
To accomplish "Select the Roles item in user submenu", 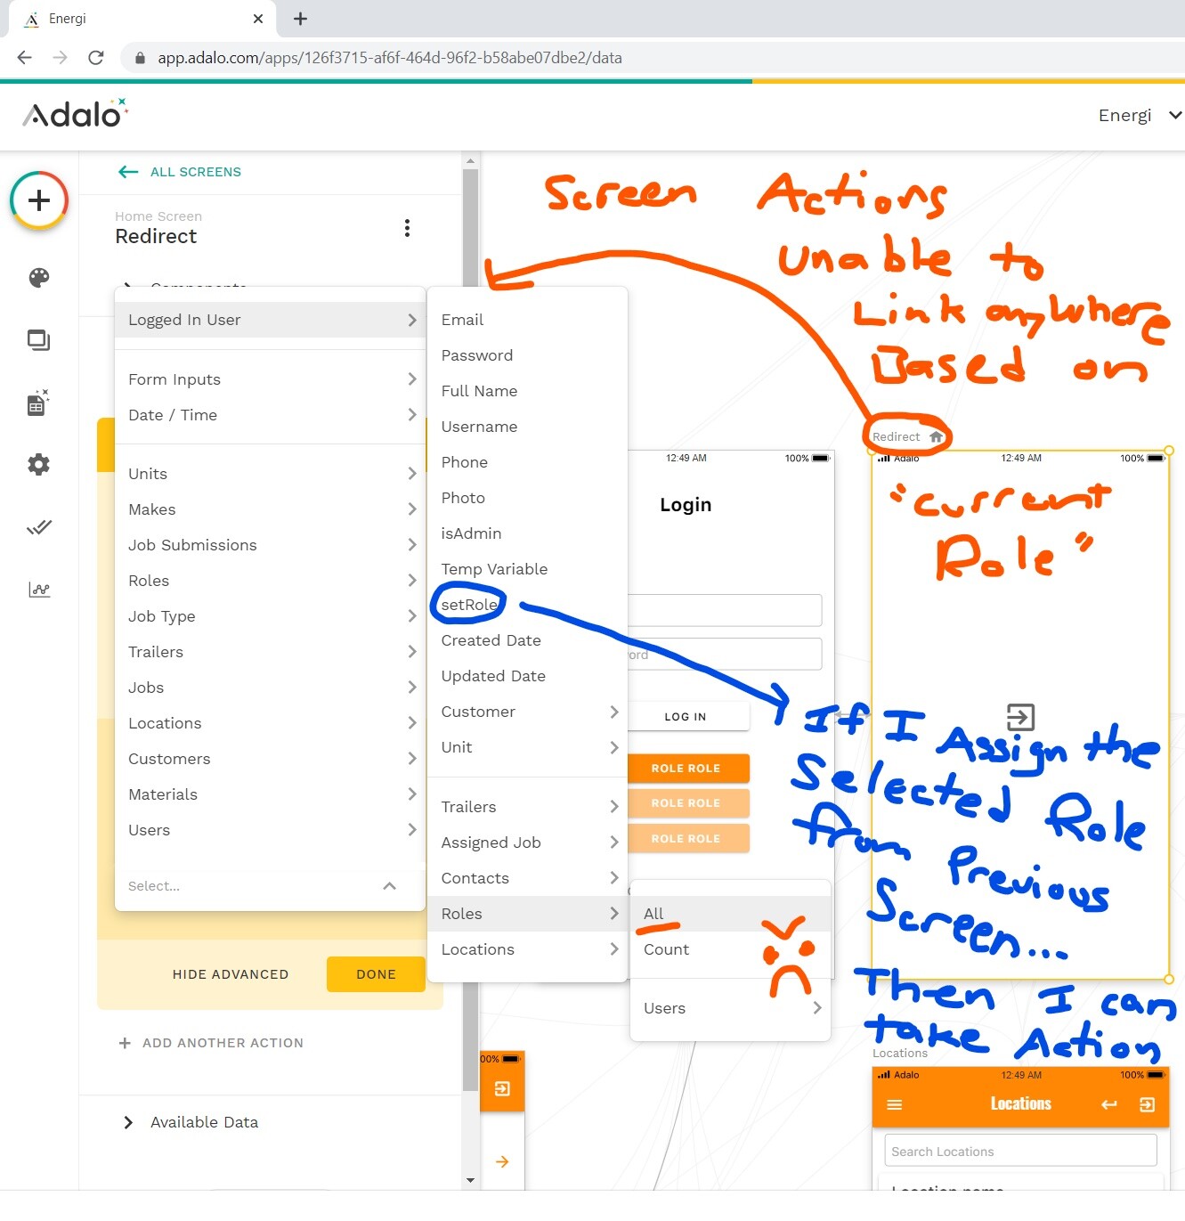I will click(x=527, y=914).
